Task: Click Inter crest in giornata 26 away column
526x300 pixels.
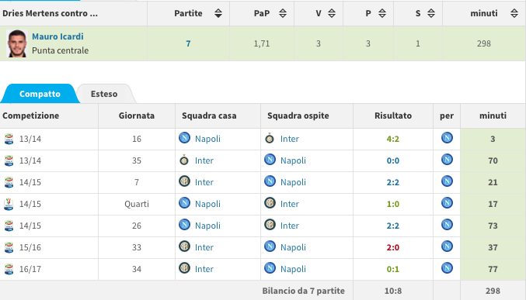Action: click(270, 224)
